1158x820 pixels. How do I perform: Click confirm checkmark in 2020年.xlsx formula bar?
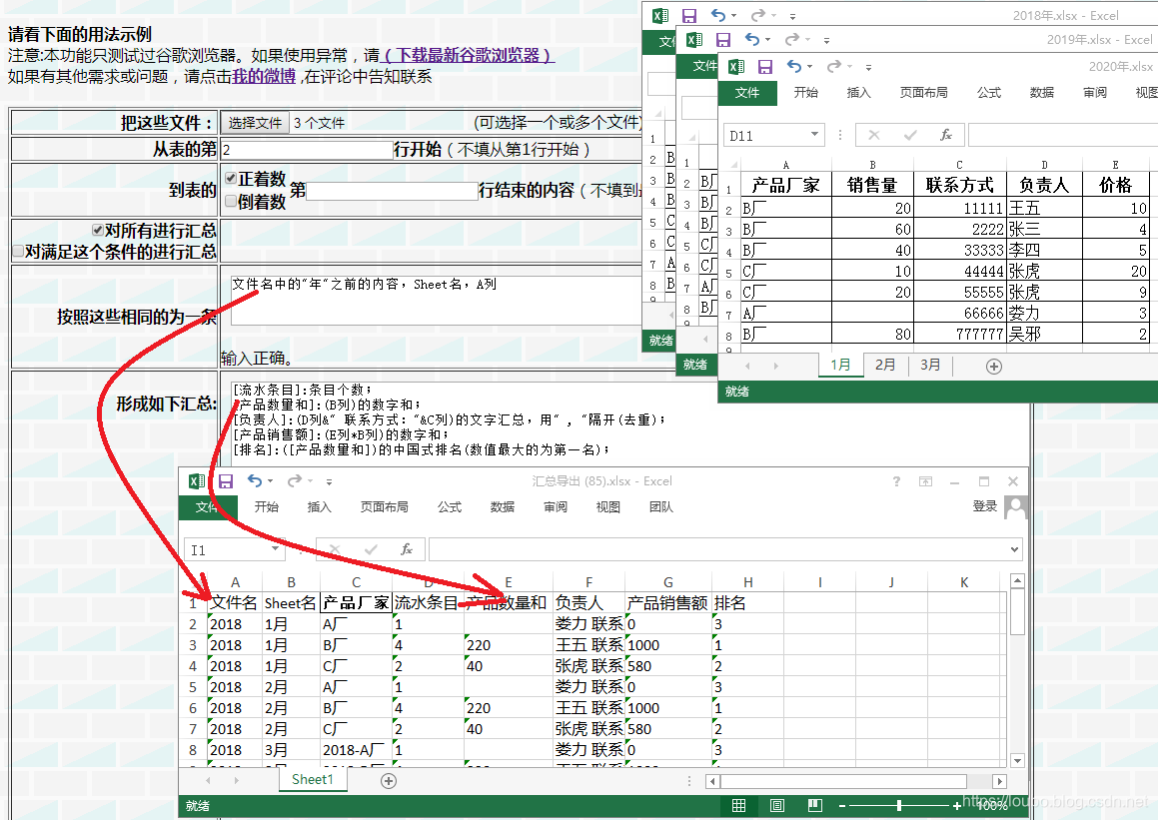pos(910,135)
